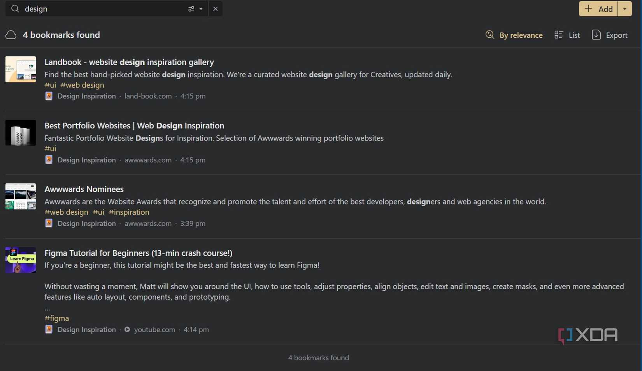The width and height of the screenshot is (642, 371).
Task: Click the search magnifier icon
Action: coord(15,9)
